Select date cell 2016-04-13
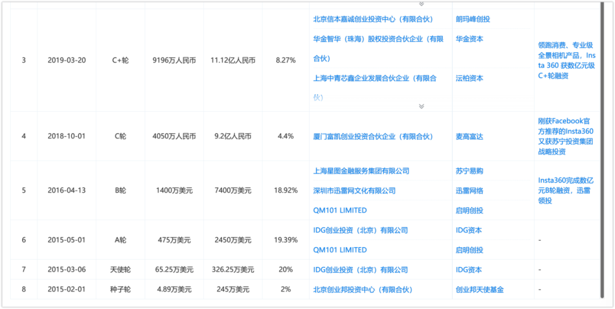The height and width of the screenshot is (309, 615). (x=67, y=190)
